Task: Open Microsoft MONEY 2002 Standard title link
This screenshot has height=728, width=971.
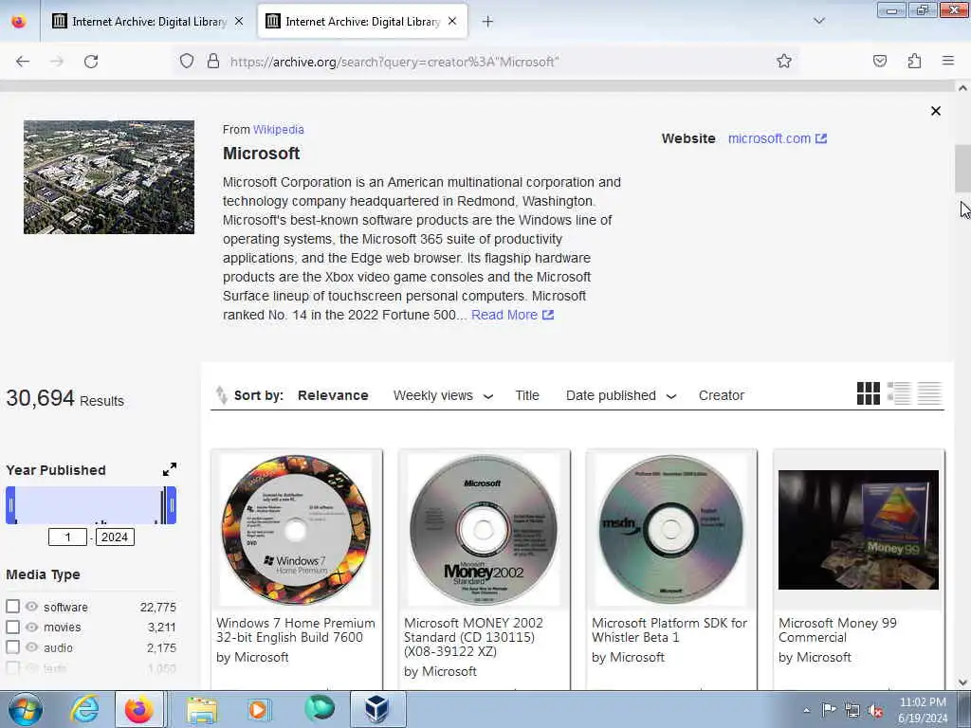Action: point(474,637)
